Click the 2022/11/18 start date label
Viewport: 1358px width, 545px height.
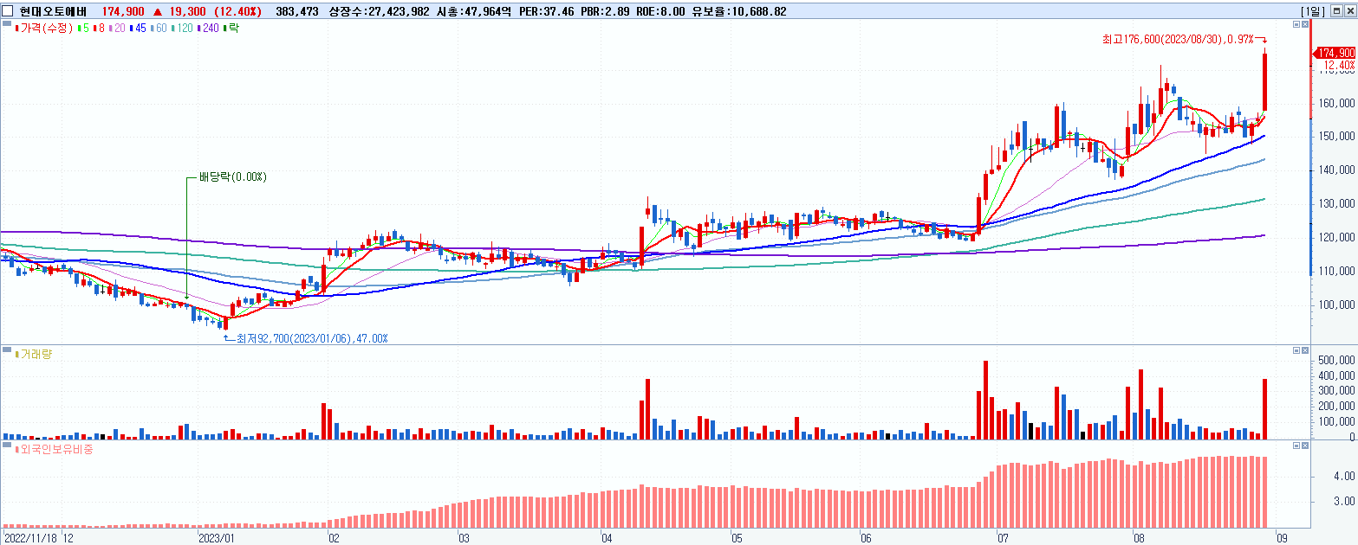30,538
